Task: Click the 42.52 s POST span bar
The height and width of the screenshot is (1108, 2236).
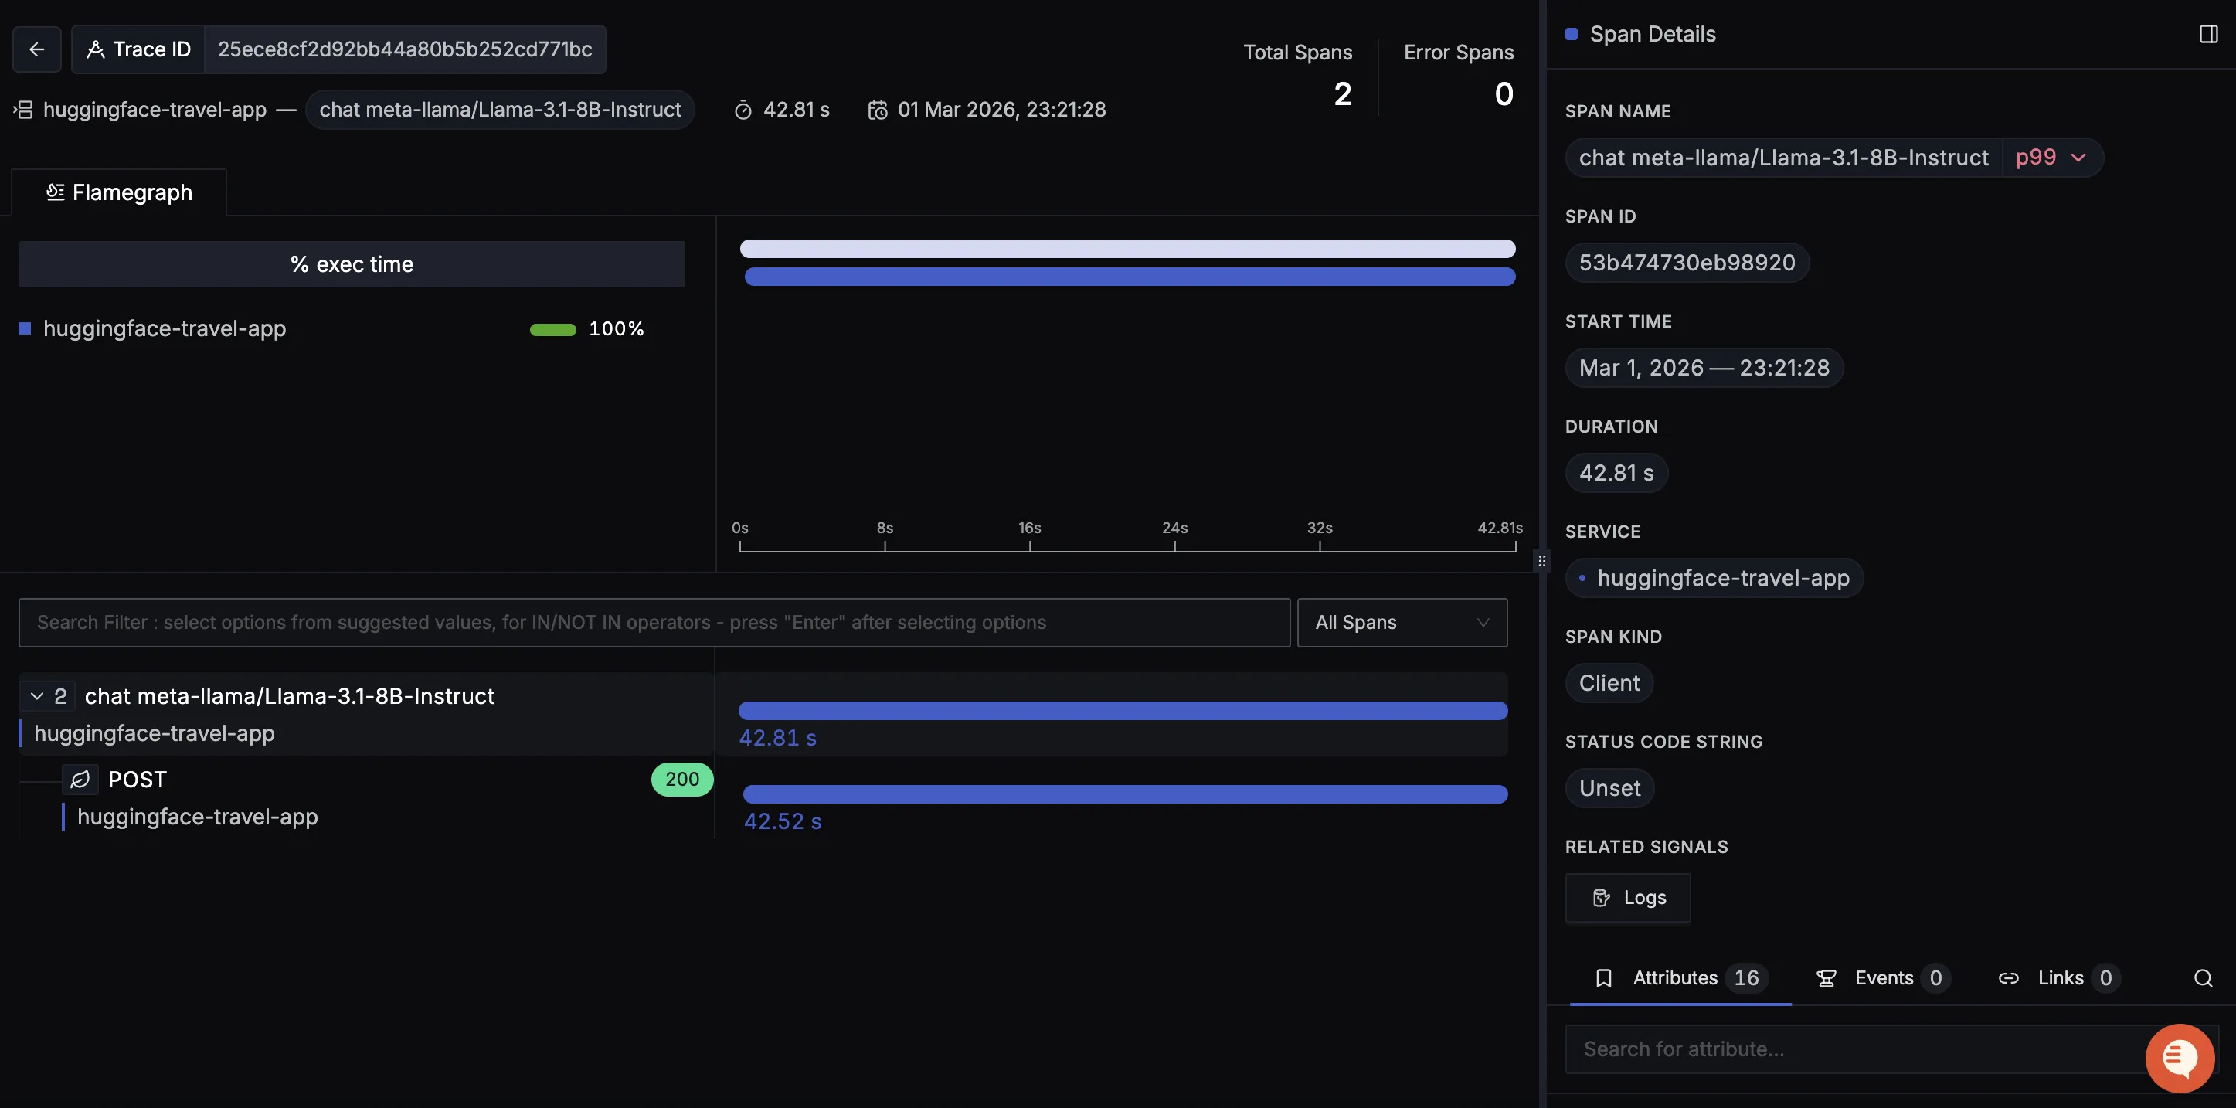Action: pos(1125,794)
